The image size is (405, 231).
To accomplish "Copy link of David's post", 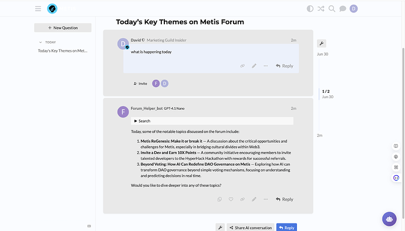I will [242, 66].
